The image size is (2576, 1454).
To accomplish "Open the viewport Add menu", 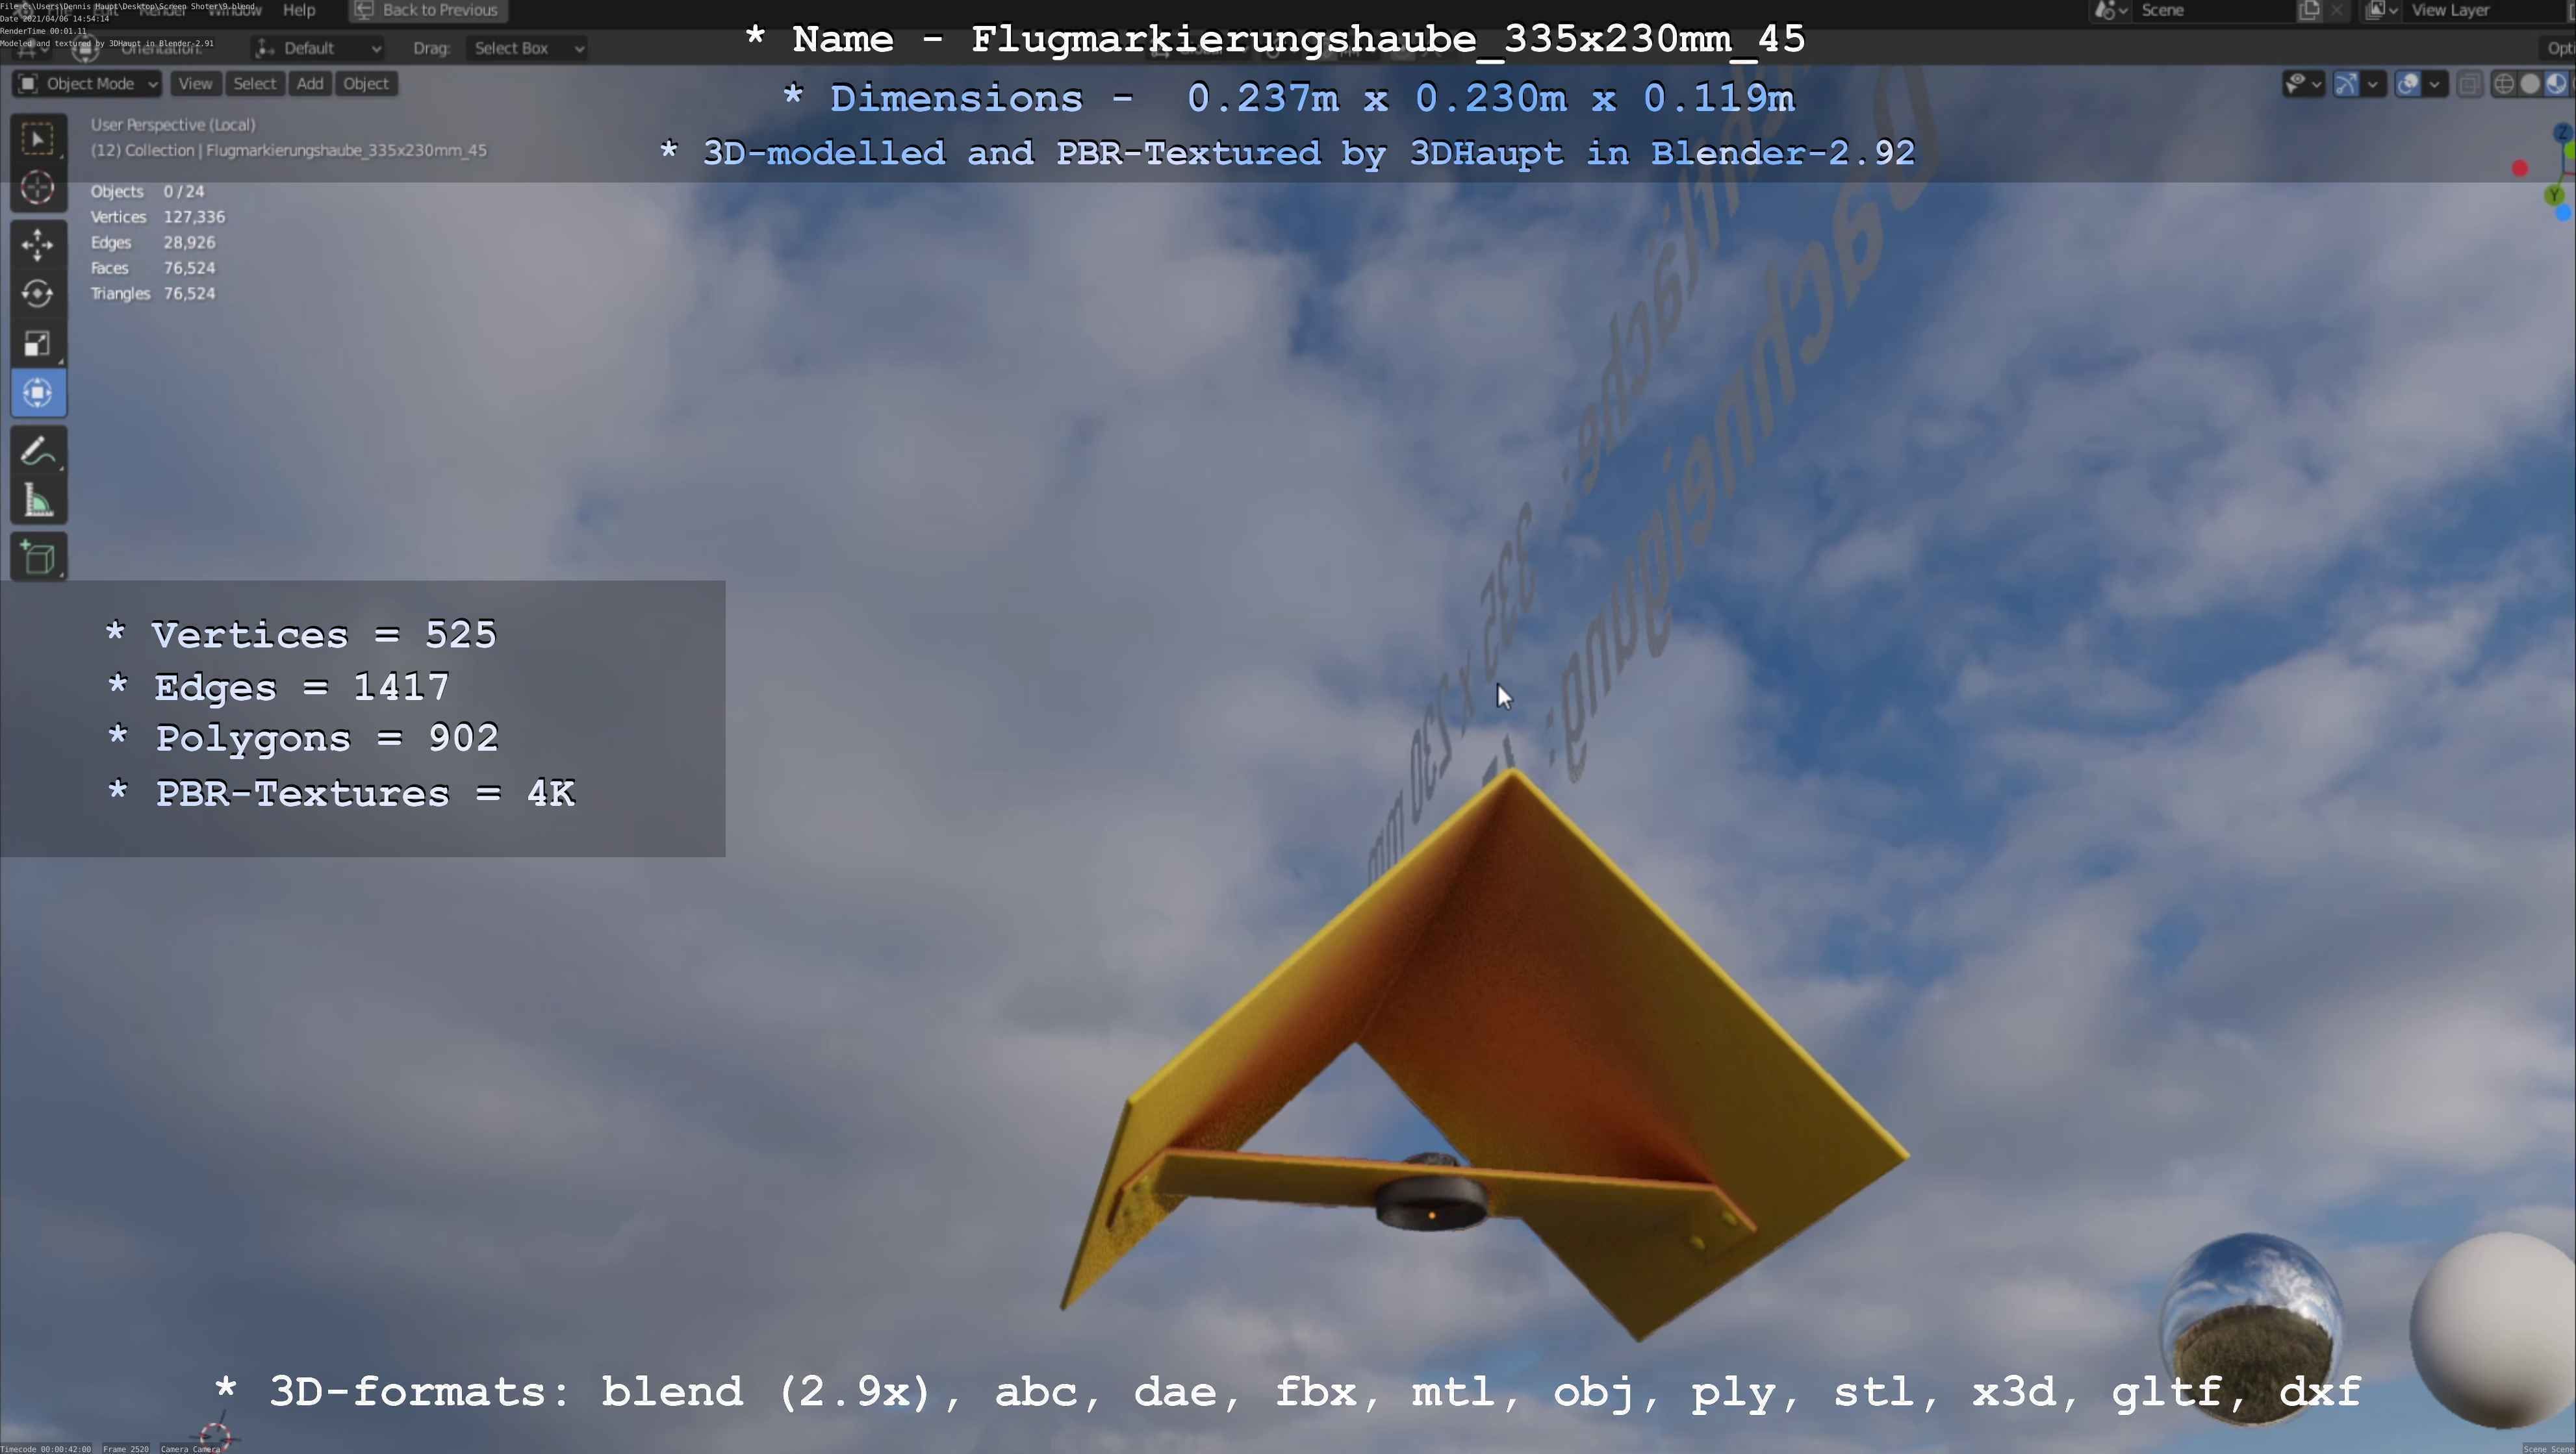I will click(x=310, y=84).
